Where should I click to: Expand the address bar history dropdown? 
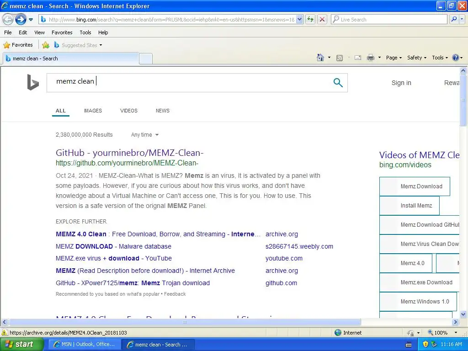[300, 20]
